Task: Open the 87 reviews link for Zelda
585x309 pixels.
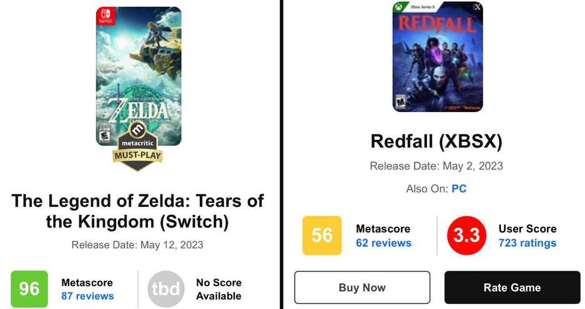Action: [x=87, y=296]
